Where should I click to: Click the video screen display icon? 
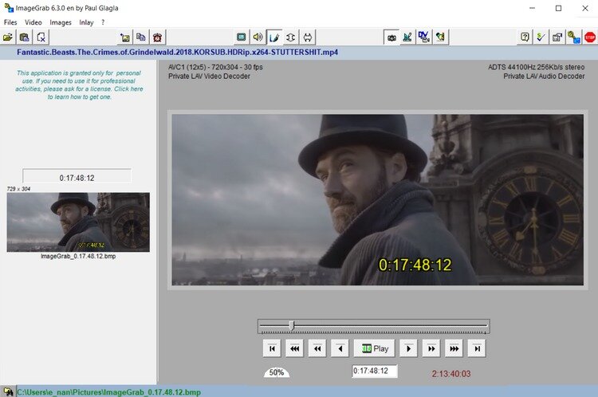241,37
